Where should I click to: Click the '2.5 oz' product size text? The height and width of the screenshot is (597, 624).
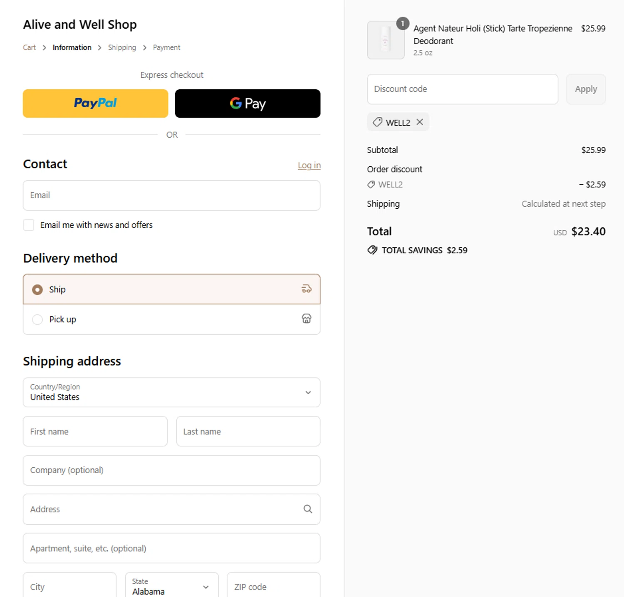423,53
